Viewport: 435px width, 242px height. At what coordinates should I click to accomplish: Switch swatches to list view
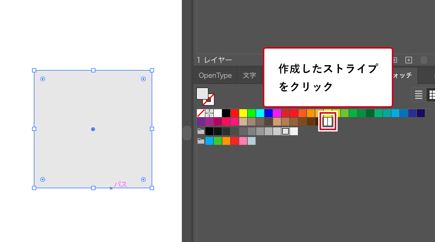[x=419, y=95]
